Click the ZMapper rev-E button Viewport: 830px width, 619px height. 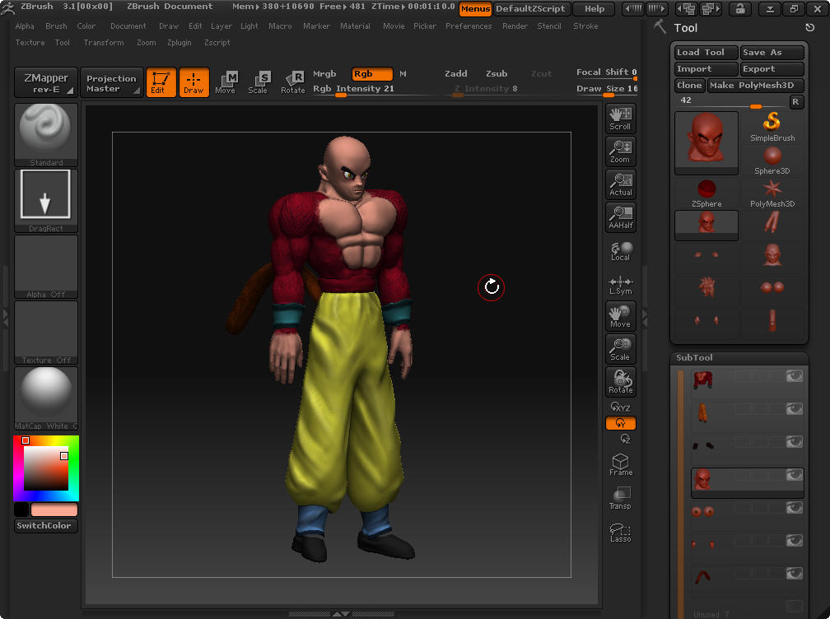pos(46,82)
